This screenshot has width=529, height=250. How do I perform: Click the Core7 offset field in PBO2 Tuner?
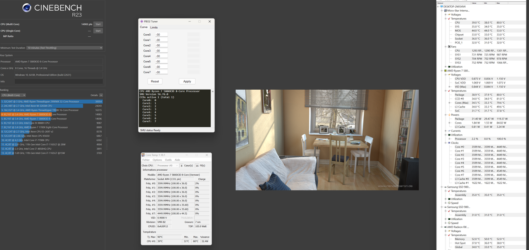pos(161,72)
